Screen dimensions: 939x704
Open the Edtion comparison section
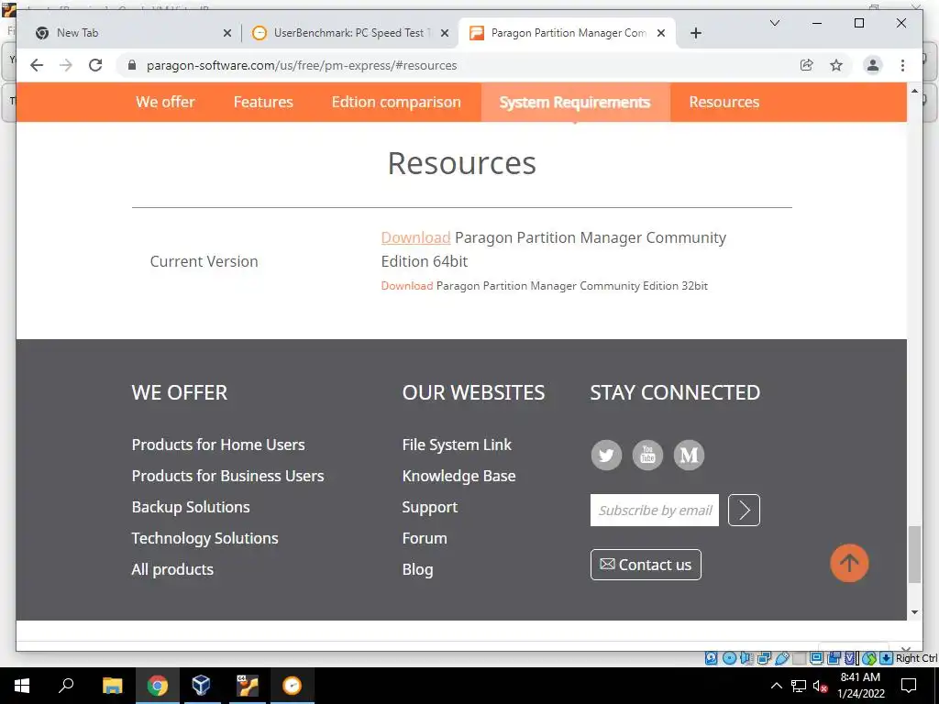(396, 103)
